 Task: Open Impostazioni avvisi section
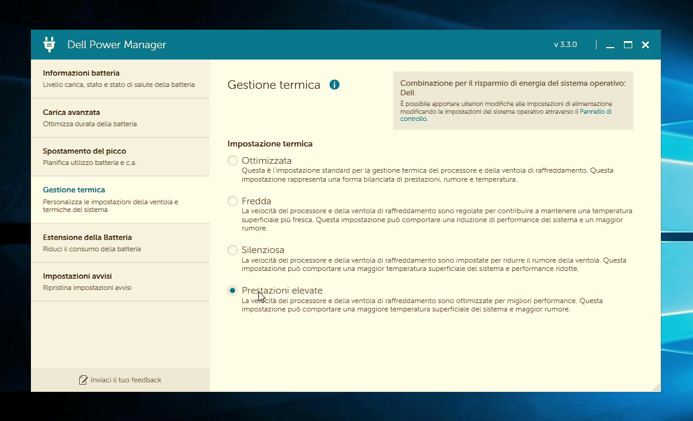click(x=120, y=282)
